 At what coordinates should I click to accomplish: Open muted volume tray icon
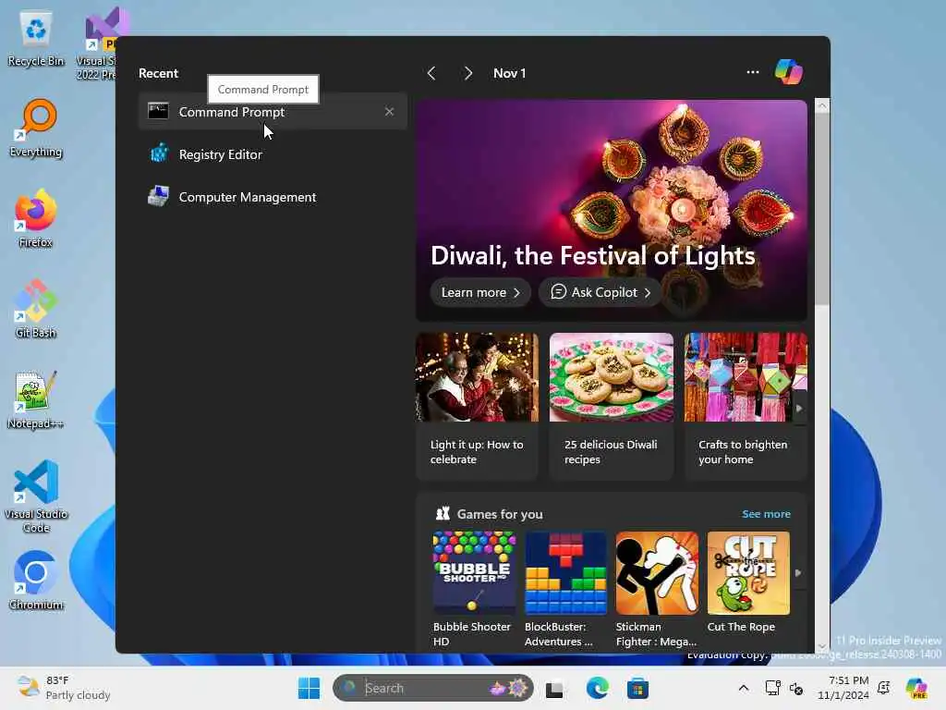[x=796, y=688]
